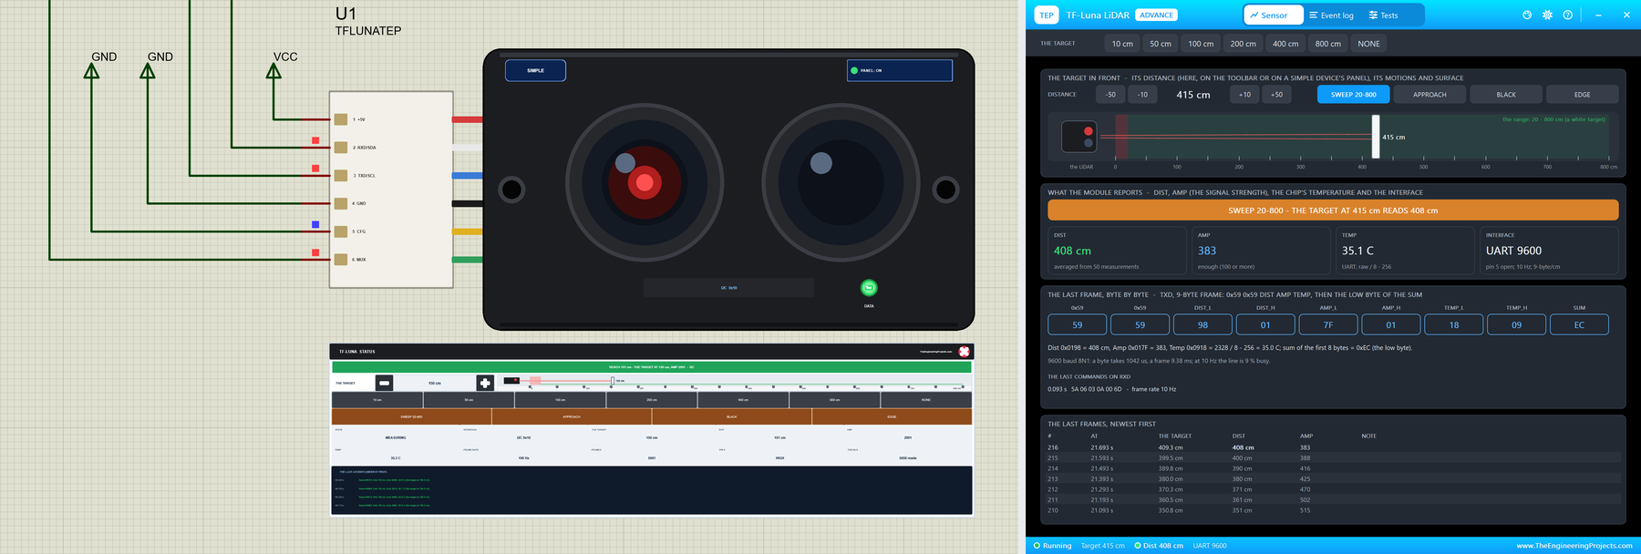
Task: Select frame row 210 in last frames
Action: pos(1333,510)
